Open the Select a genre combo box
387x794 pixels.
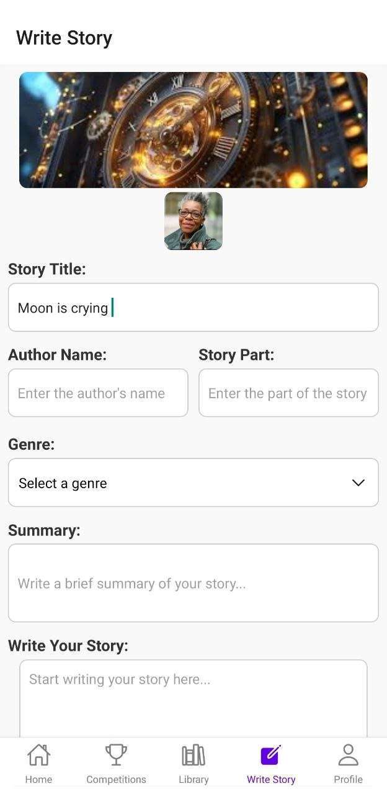pyautogui.click(x=193, y=483)
